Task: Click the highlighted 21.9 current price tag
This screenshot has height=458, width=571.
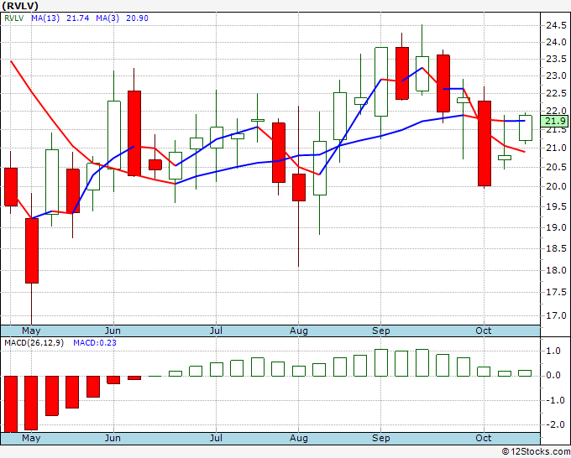Action: point(554,121)
